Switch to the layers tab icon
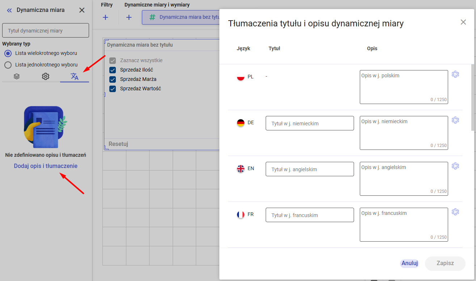Screen dimensions: 476x281 tap(17, 76)
